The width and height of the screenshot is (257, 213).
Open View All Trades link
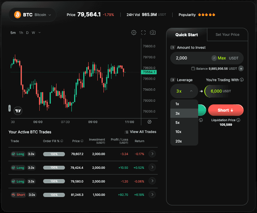[143, 132]
